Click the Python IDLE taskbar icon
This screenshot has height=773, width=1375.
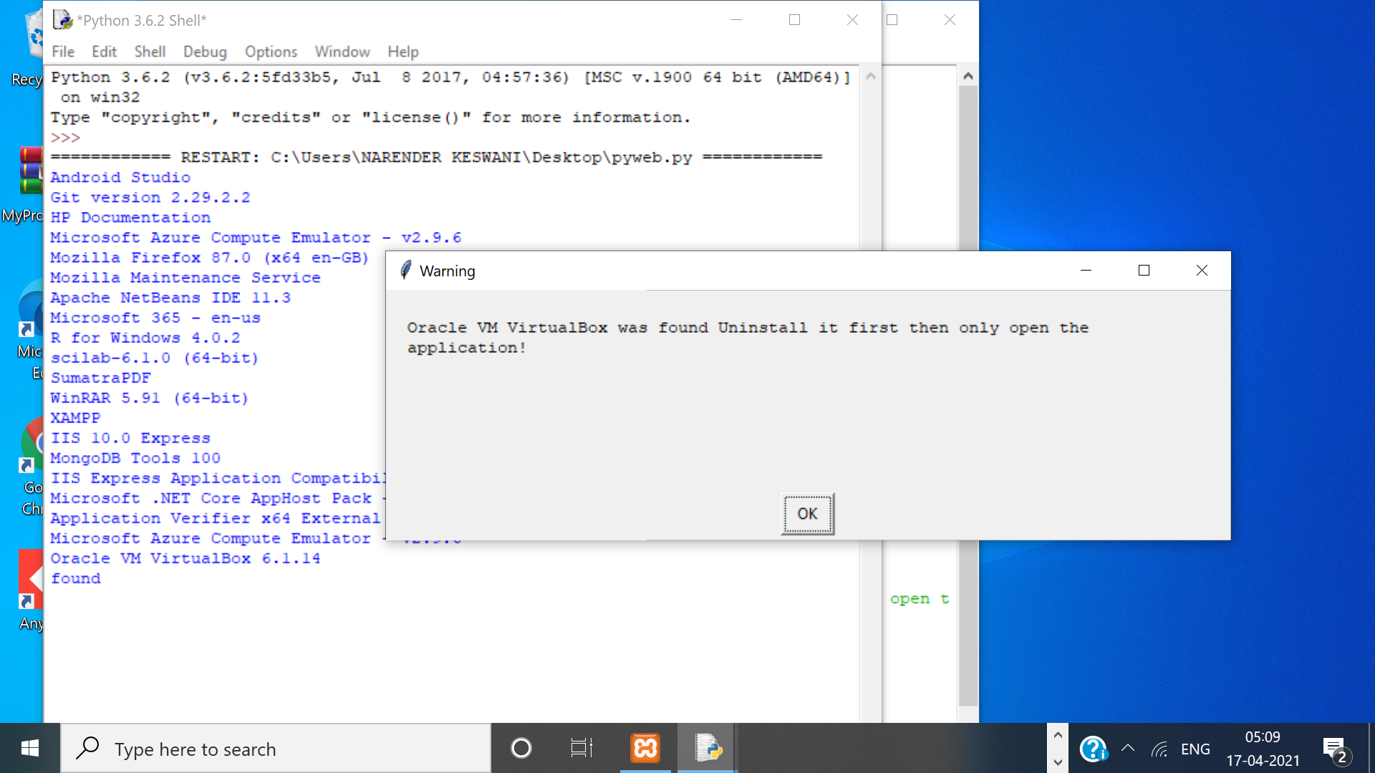[708, 749]
